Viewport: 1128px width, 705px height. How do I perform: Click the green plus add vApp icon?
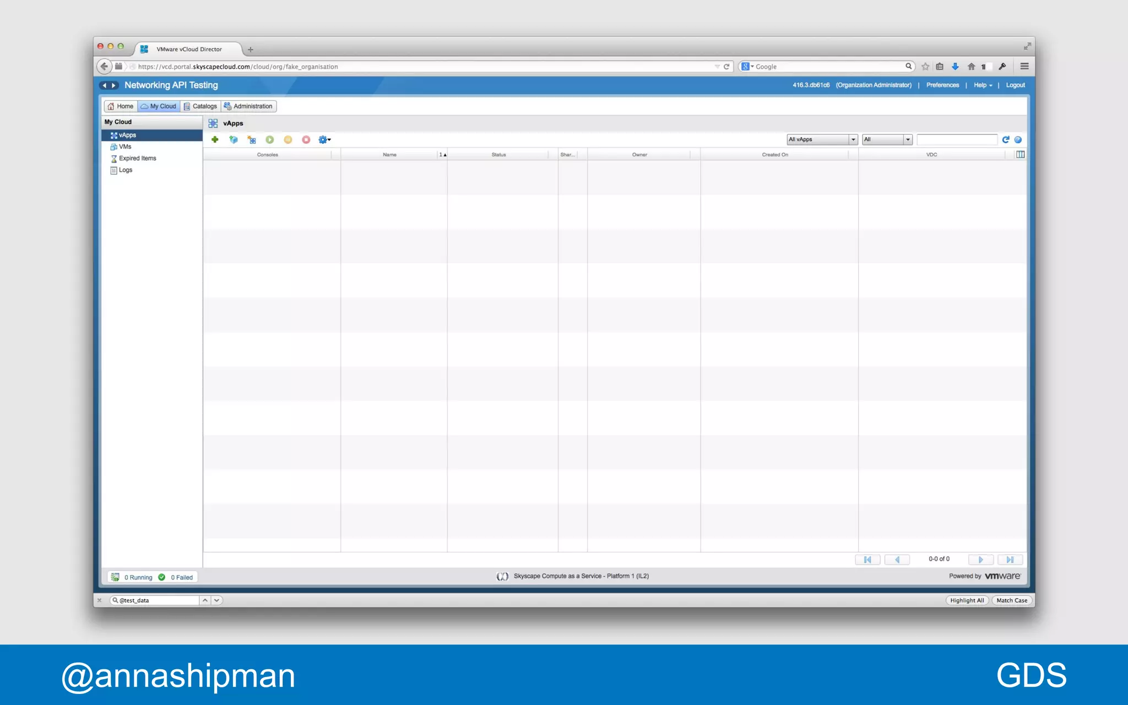click(215, 140)
